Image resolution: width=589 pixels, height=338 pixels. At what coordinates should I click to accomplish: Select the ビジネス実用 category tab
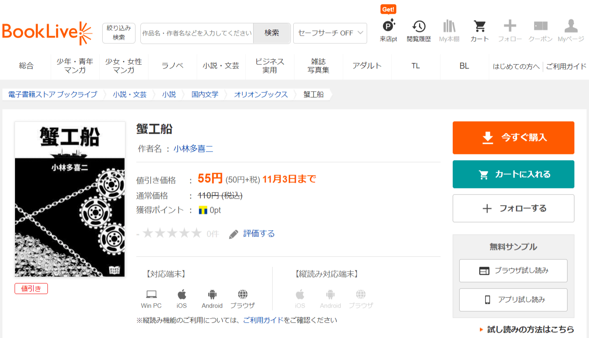pyautogui.click(x=270, y=66)
